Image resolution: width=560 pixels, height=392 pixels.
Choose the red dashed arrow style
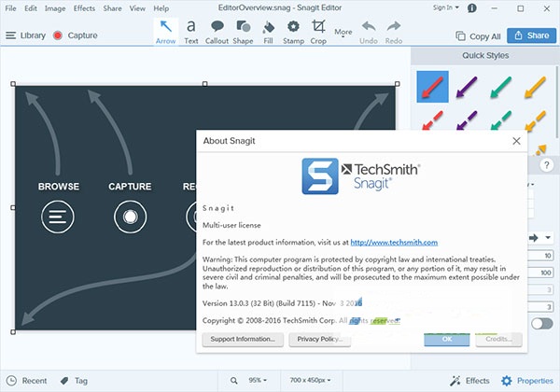432,119
